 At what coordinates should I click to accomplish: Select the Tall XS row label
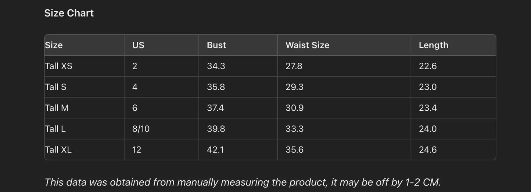(58, 66)
